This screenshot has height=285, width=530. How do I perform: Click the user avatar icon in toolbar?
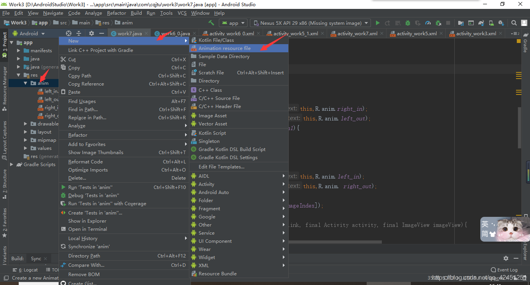524,23
